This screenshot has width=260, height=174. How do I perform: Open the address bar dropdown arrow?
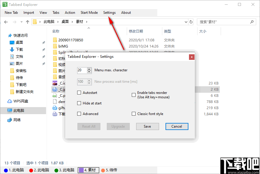tap(185, 22)
